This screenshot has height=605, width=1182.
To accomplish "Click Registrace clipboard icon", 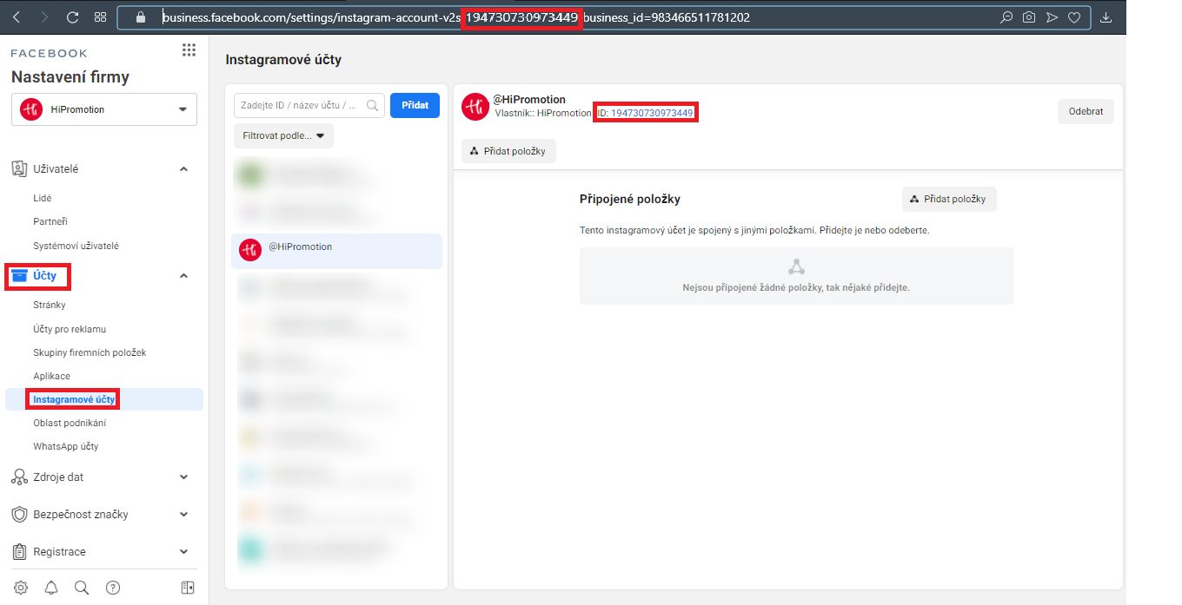I will tap(19, 551).
